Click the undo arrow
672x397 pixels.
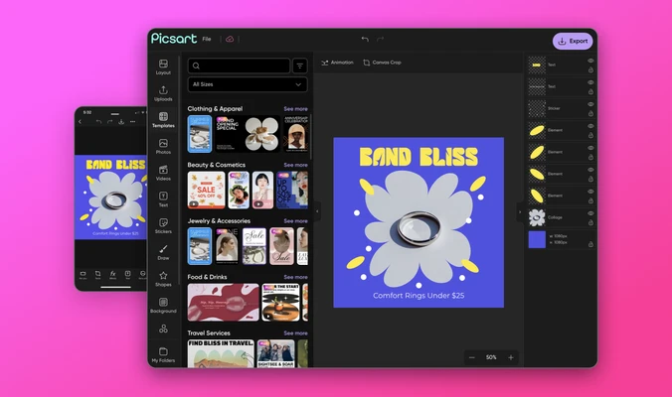point(365,40)
